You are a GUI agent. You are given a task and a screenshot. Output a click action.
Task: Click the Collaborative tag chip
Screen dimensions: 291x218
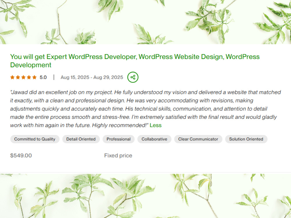[154, 139]
